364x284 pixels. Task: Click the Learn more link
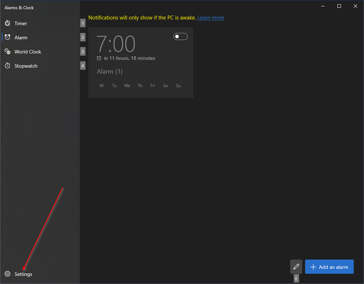click(211, 17)
